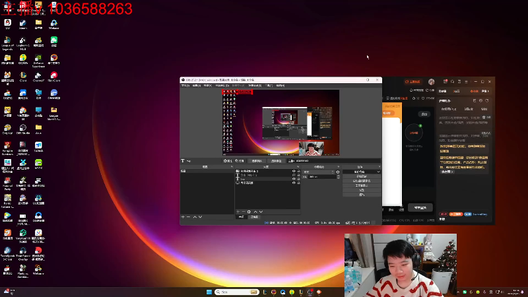Select the display capture source row

(268, 183)
